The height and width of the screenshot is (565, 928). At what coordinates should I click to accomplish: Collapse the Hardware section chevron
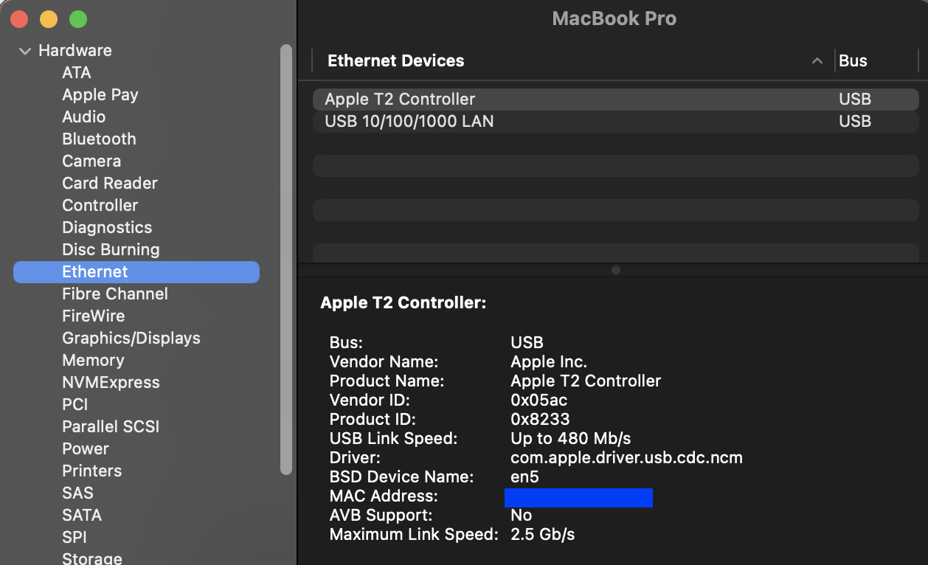(25, 51)
